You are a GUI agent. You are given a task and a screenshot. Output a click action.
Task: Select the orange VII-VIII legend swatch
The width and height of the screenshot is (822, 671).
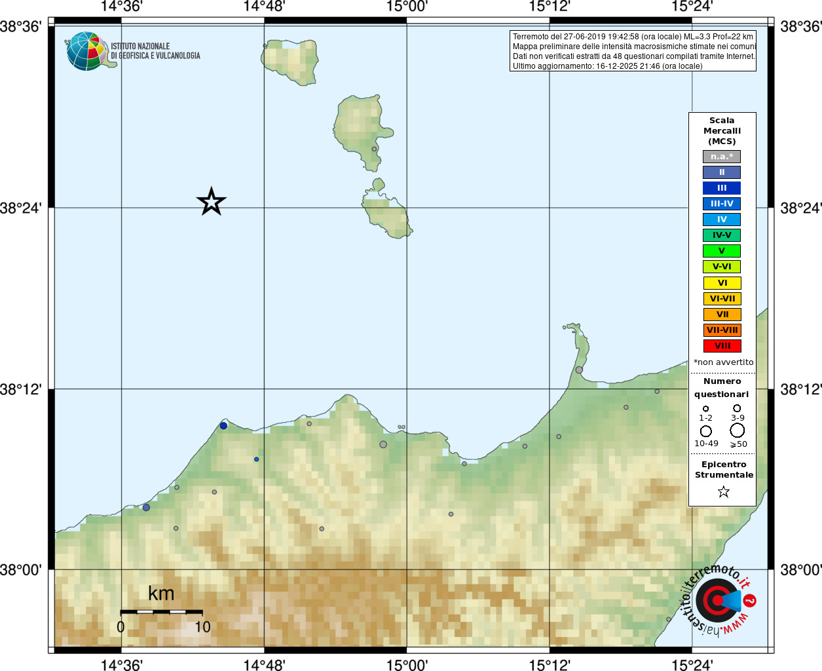[x=722, y=330]
